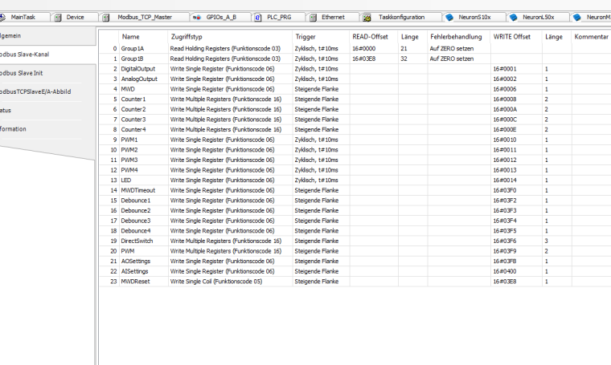The width and height of the screenshot is (611, 365).
Task: Click the Taskkonfiguration tab icon
Action: 367,17
